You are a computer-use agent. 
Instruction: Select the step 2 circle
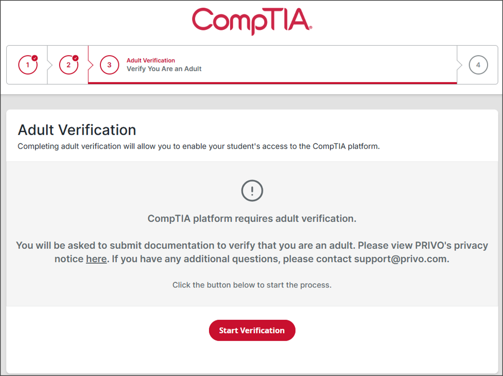[x=68, y=65]
